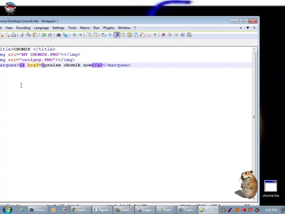Click the Print icon in the toolbar
Viewport: 285px width, 214px height.
[14, 35]
